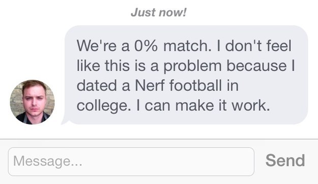Click the word 'dated' in the message
Screen dimensions: 318x184
pyautogui.click(x=97, y=85)
